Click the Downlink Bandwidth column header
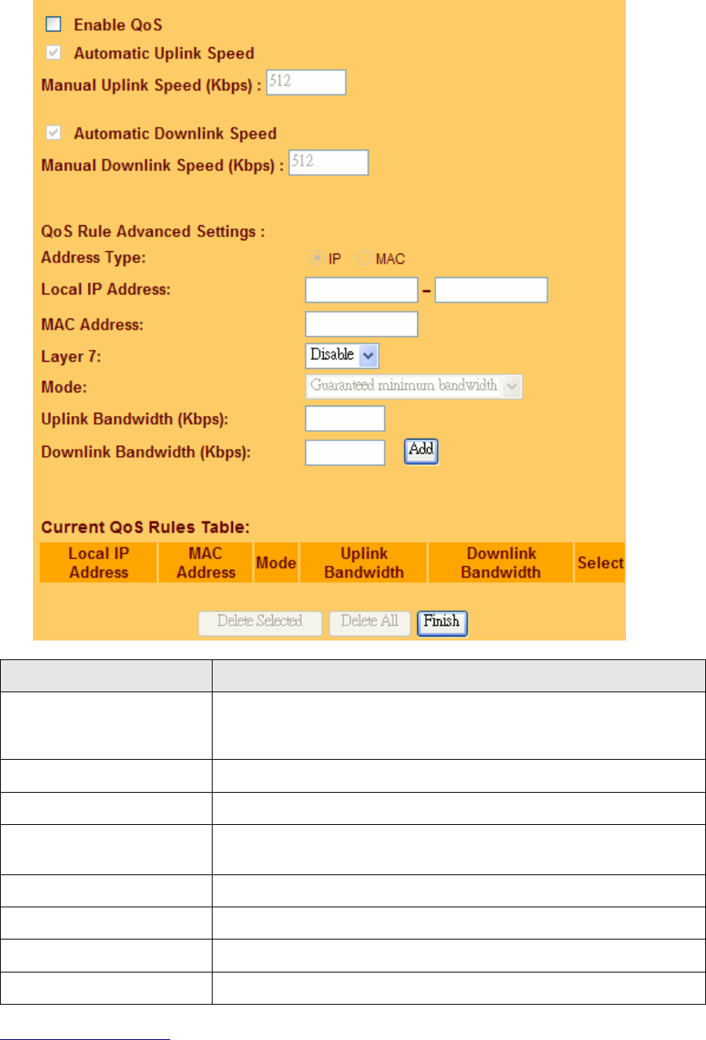The width and height of the screenshot is (706, 1040). pos(501,563)
